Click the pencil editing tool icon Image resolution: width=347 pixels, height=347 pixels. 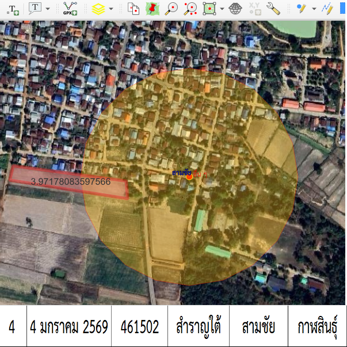(301, 9)
